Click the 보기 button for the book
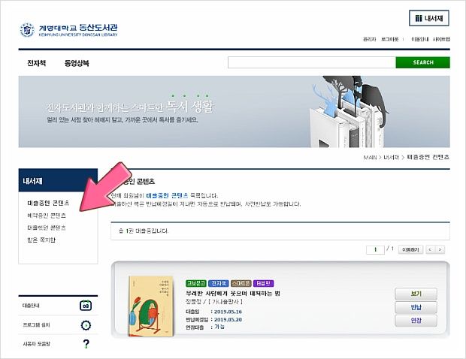 point(416,294)
